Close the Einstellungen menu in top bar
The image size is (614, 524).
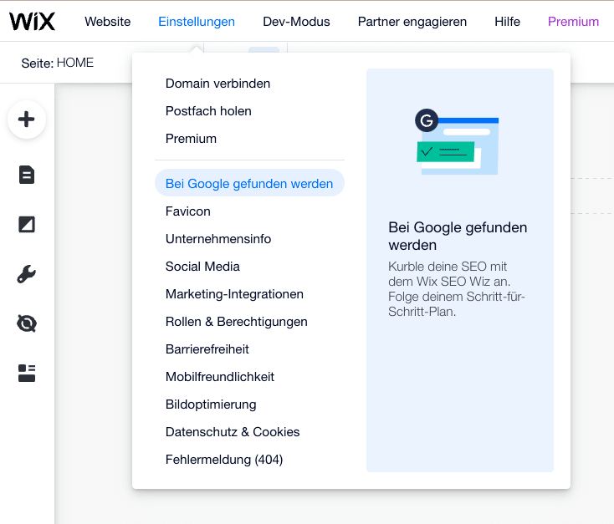[x=197, y=22]
